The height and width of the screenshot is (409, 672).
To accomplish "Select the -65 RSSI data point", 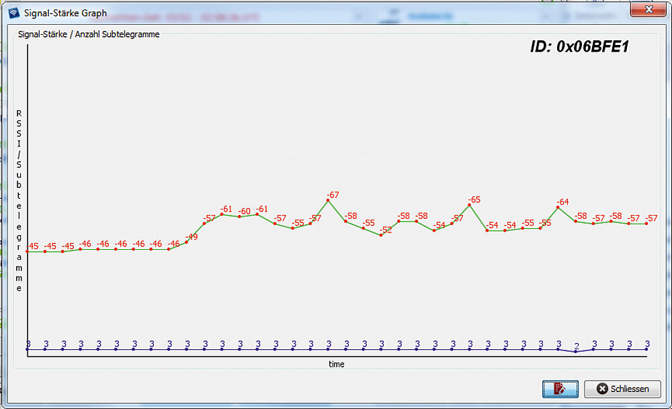I will (470, 206).
